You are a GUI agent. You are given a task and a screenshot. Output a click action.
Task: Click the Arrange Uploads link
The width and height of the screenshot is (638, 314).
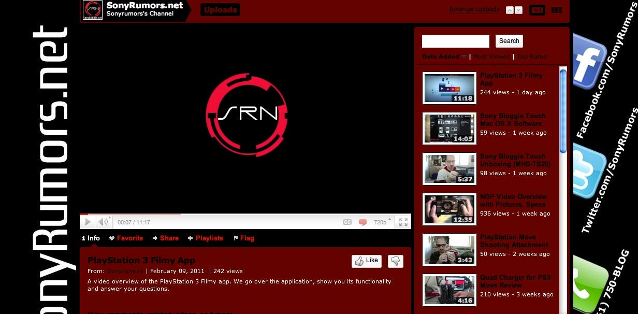(474, 9)
